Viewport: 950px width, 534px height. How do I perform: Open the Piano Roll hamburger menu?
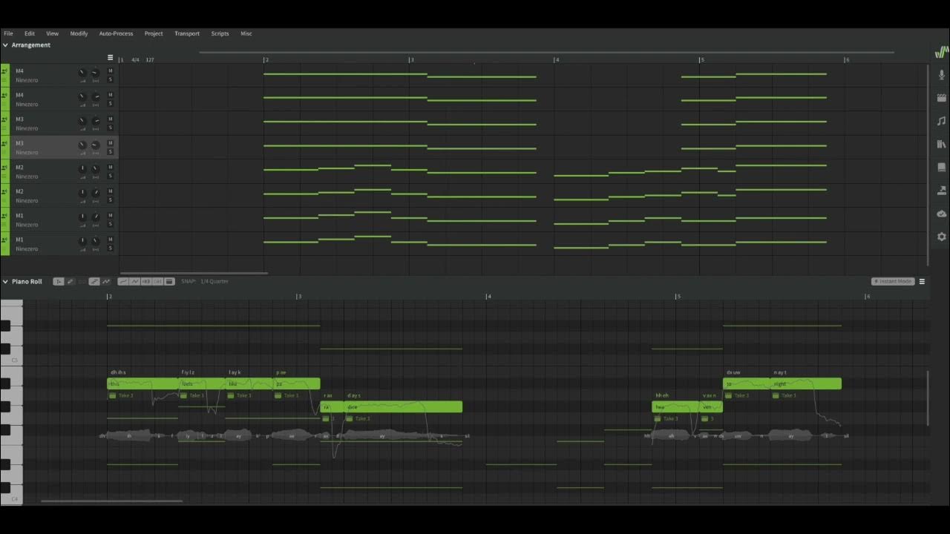point(922,281)
